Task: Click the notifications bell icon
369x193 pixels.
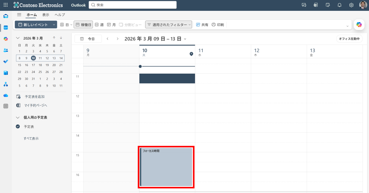Action: click(x=339, y=5)
